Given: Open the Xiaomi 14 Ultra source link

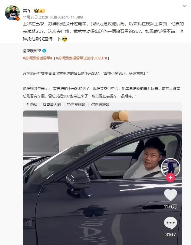Looking at the screenshot, I should pos(71,17).
